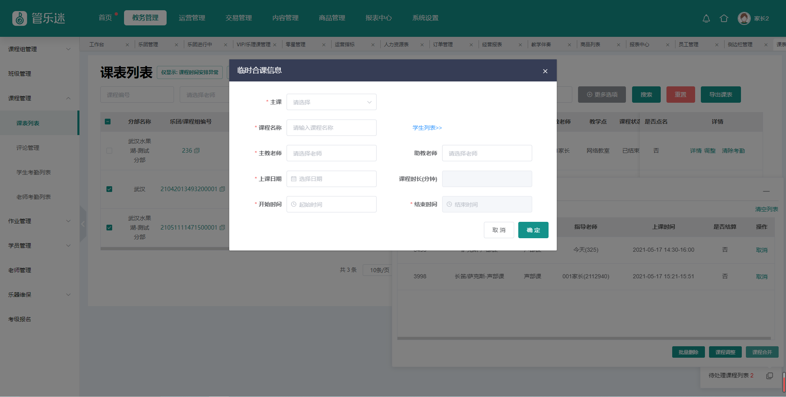Viewport: 786px width, 397px height.
Task: Click the 确定 button in dialog
Action: point(533,230)
